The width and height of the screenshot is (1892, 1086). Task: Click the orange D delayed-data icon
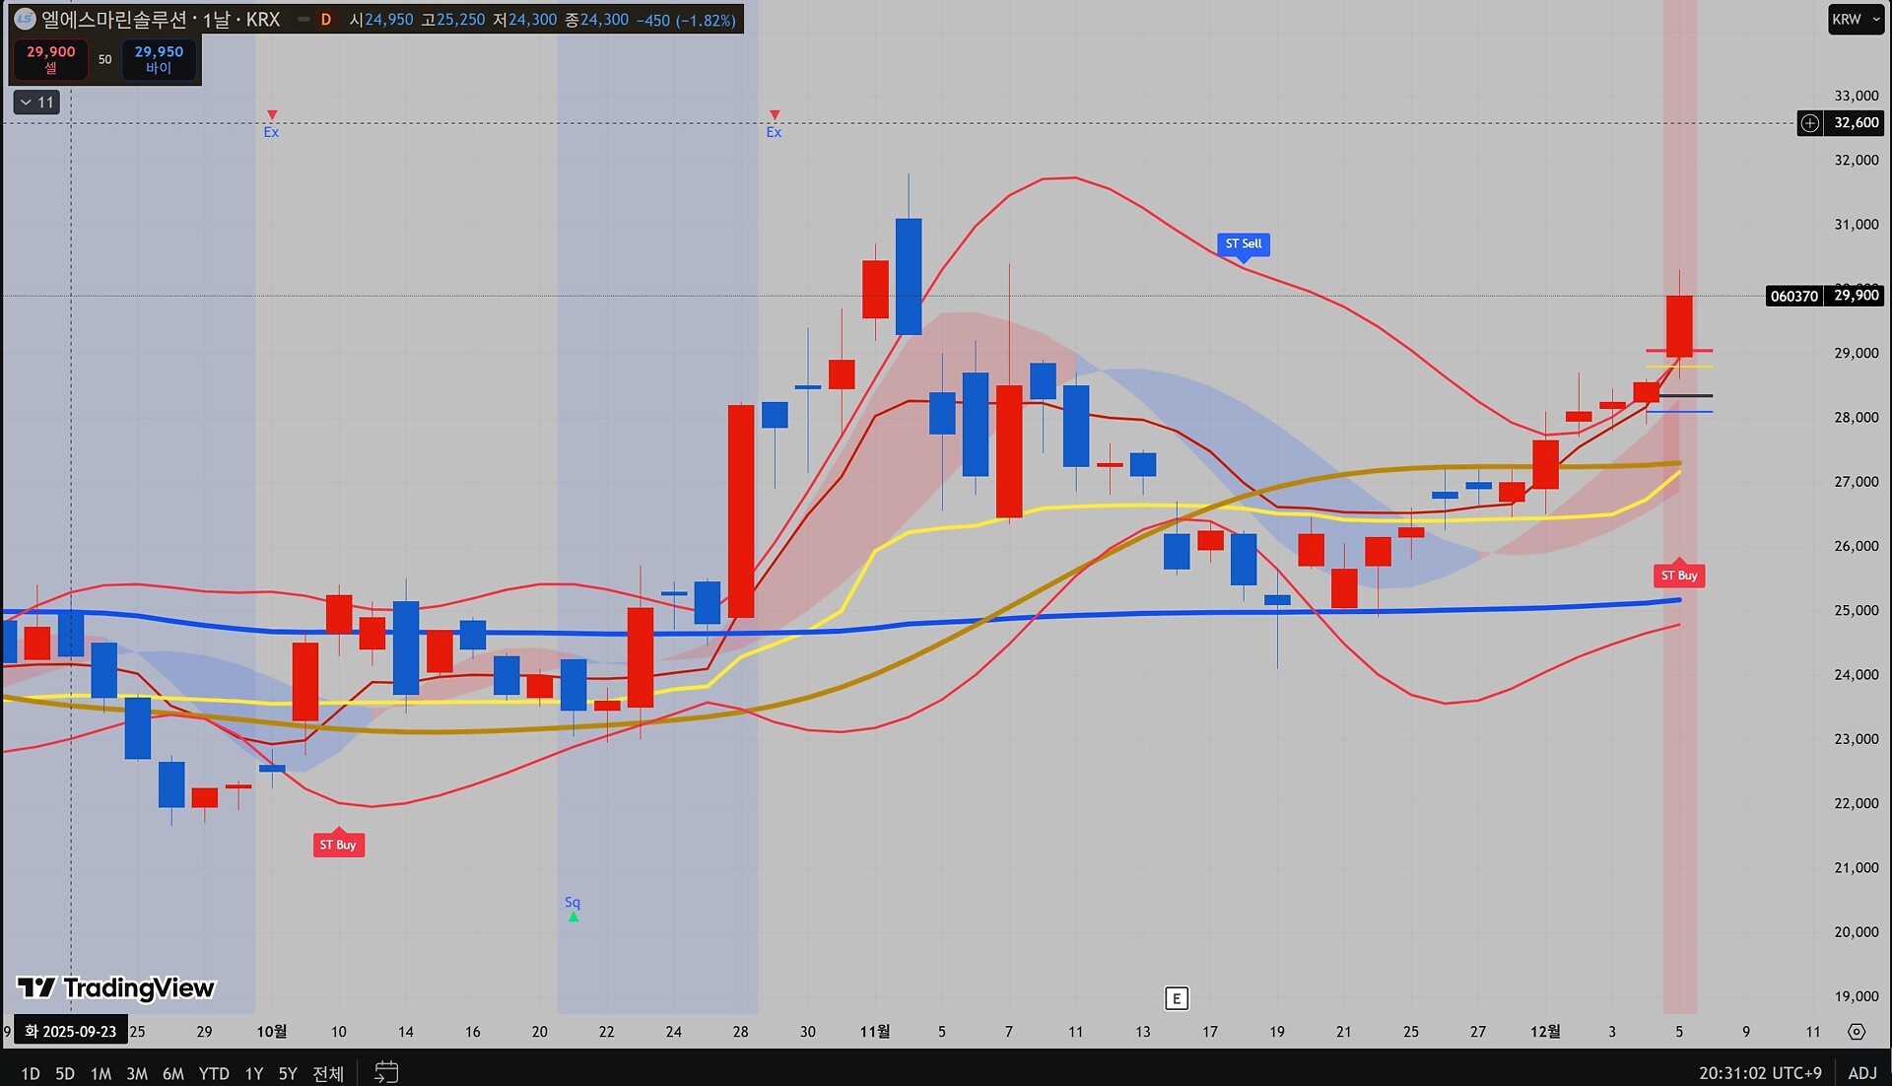tap(325, 20)
